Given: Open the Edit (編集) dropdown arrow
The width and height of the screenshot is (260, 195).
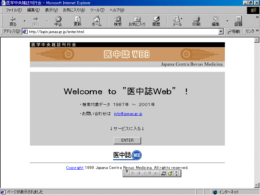Looking at the screenshot, I should pyautogui.click(x=227, y=21).
